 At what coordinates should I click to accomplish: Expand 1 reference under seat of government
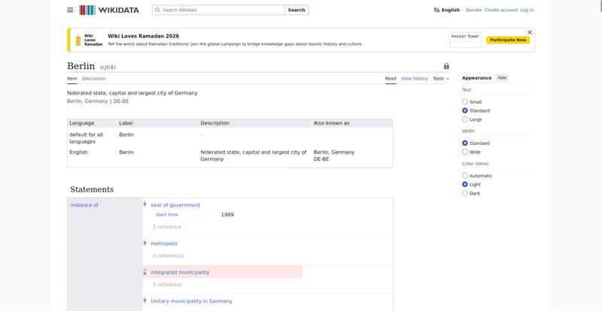pyautogui.click(x=167, y=227)
